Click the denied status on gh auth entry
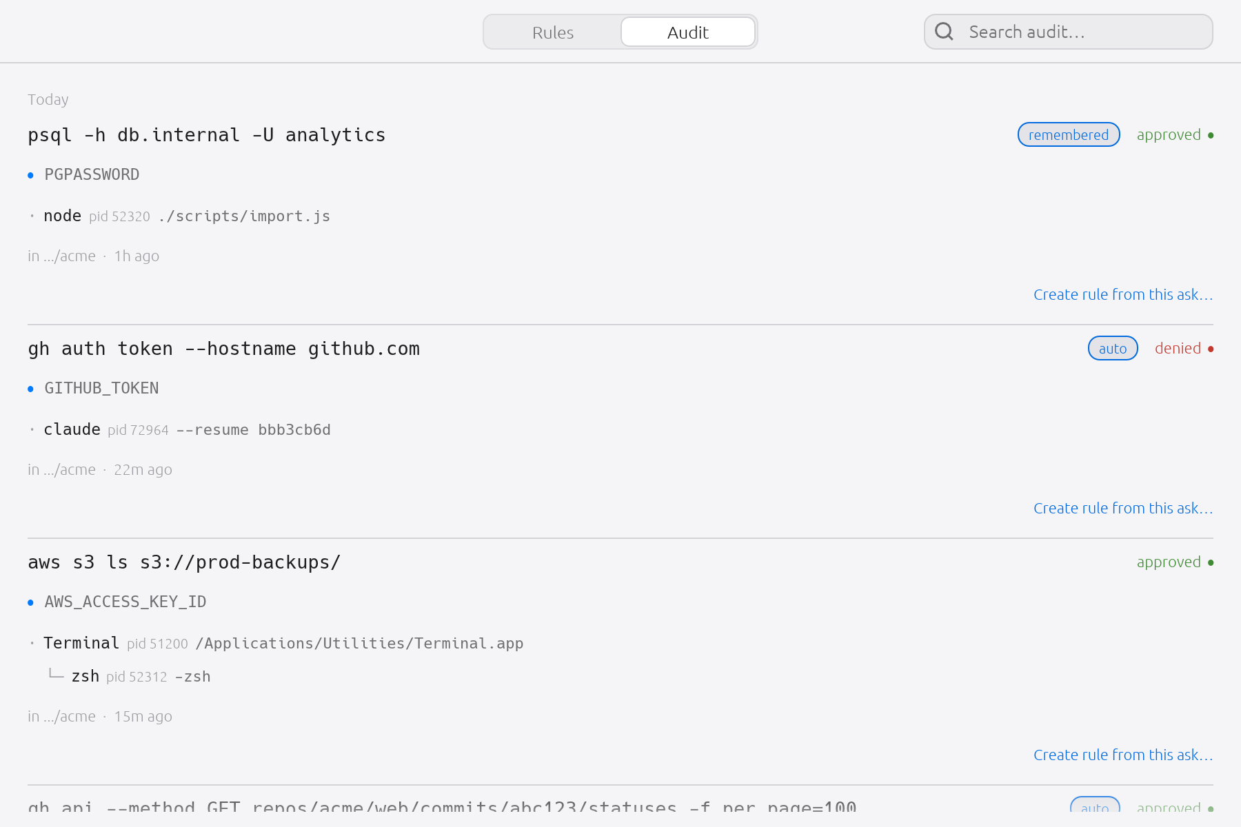This screenshot has width=1241, height=827. click(x=1184, y=349)
